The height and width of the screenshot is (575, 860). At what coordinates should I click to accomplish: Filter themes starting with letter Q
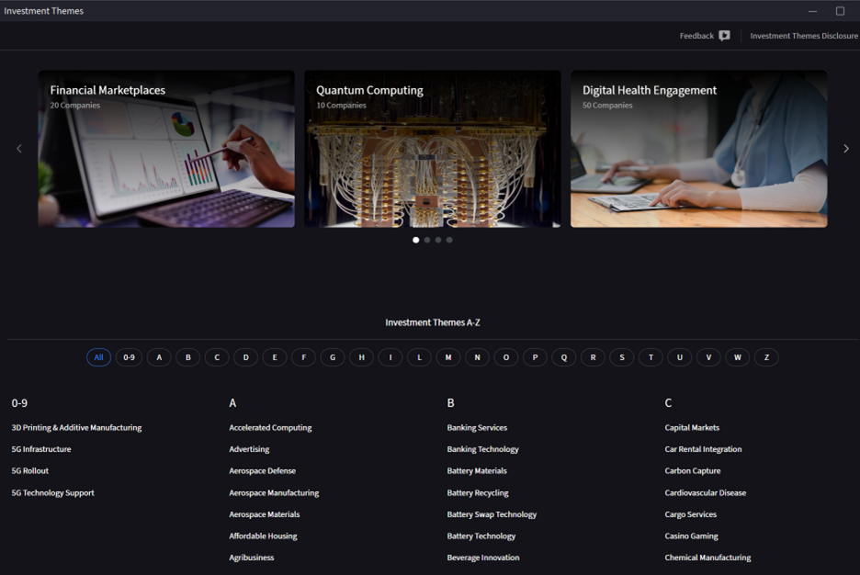coord(563,357)
